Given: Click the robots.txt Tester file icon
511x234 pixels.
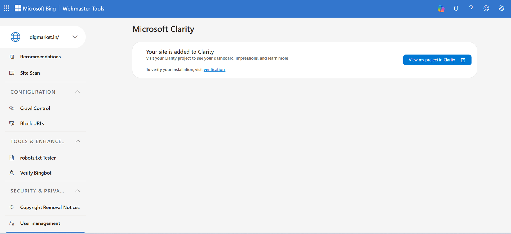Looking at the screenshot, I should (12, 158).
